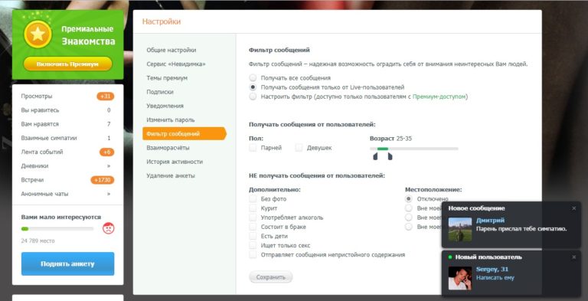Image resolution: width=588 pixels, height=301 pixels.
Task: Open Общие настройки settings section
Action: point(171,50)
